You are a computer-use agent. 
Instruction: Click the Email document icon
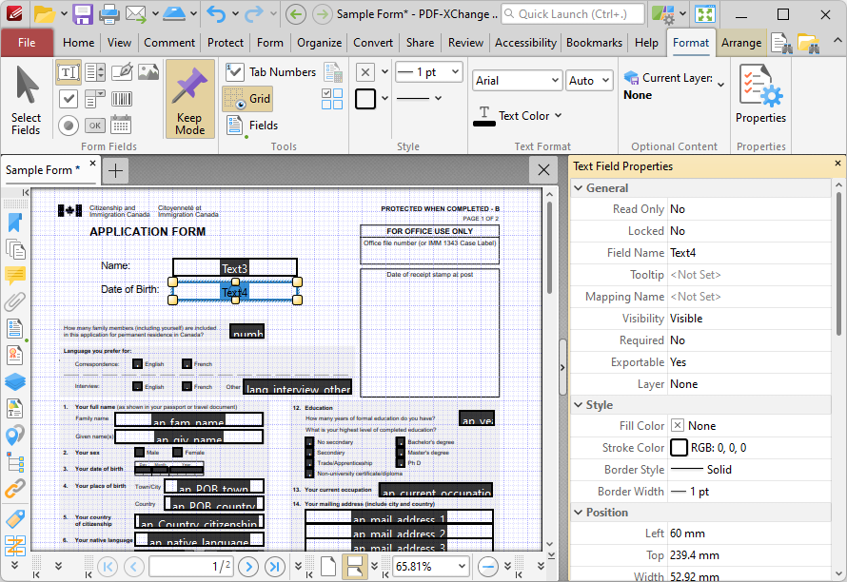click(136, 14)
